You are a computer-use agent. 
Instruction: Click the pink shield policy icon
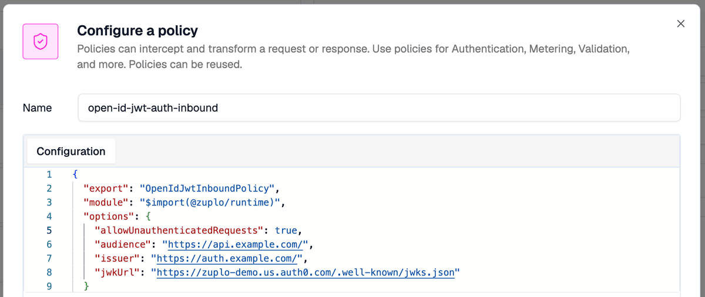point(41,42)
